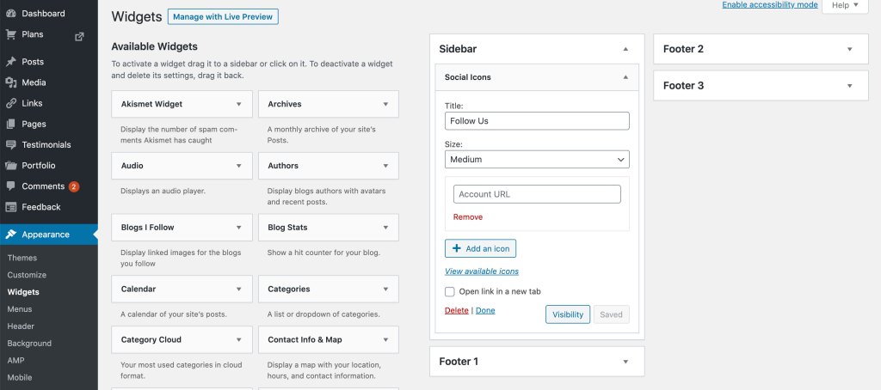Click the red Remove link
Image resolution: width=881 pixels, height=390 pixels.
point(468,217)
